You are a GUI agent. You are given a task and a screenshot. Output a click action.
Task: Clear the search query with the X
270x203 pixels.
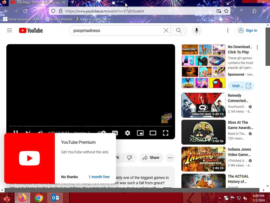point(166,30)
